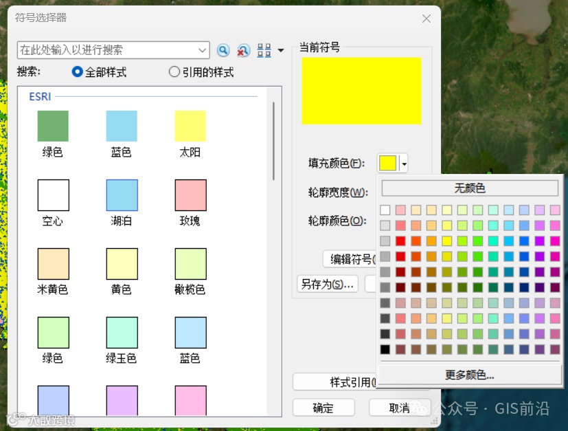The image size is (568, 431).
Task: Choose the pink symbol in bottom row
Action: (190, 401)
